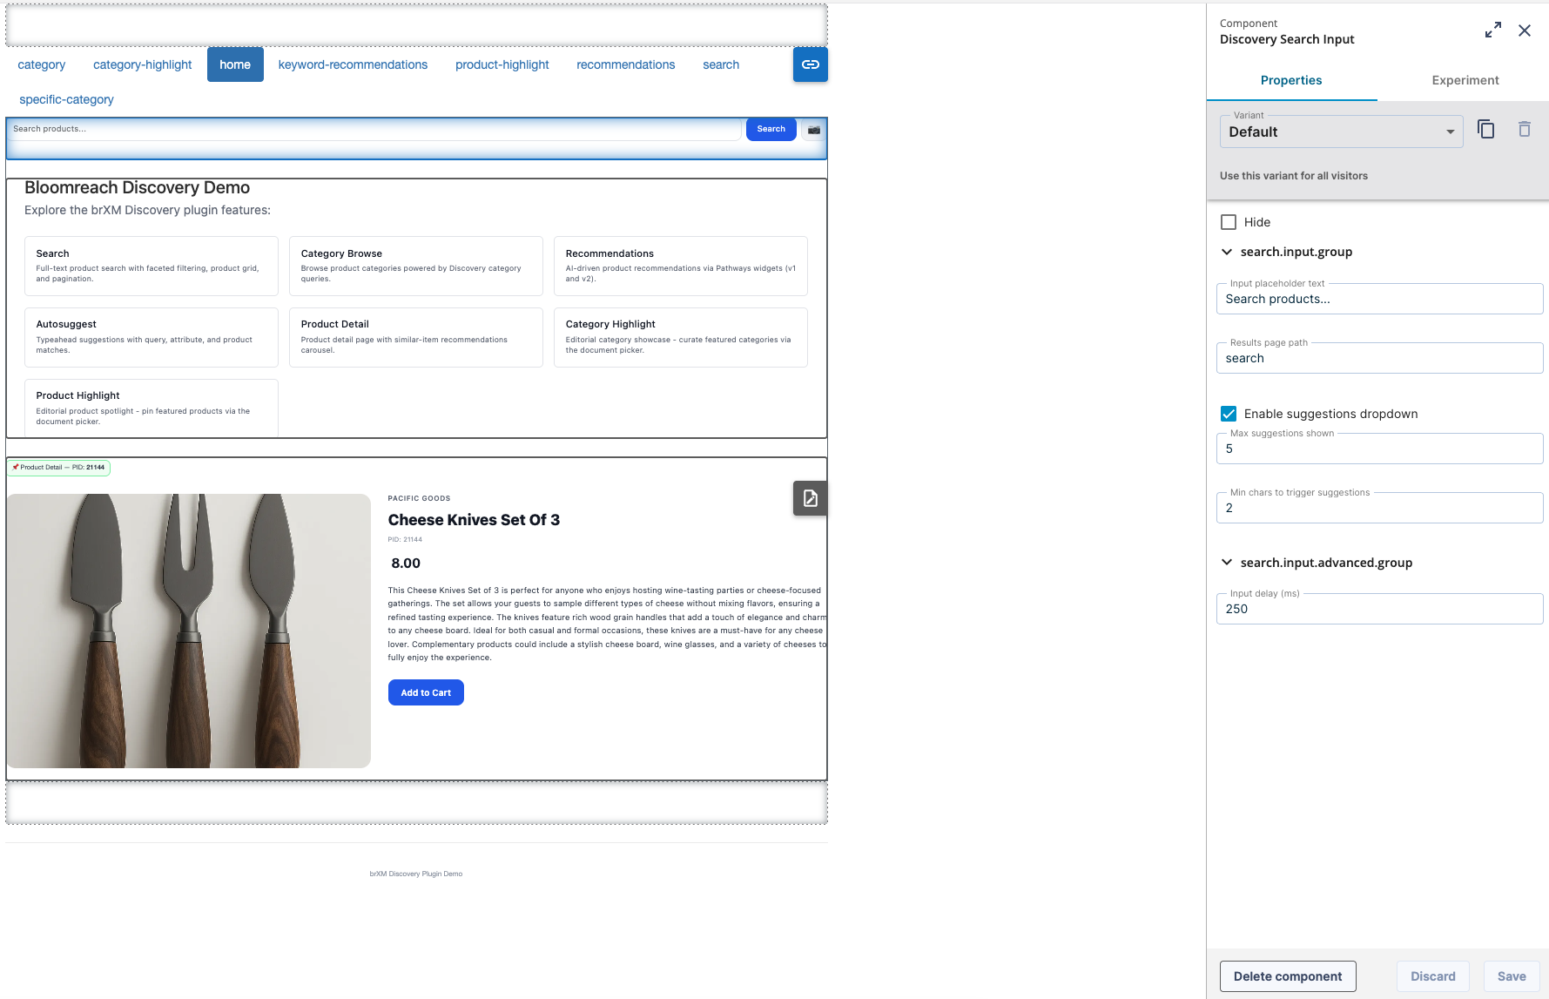Image resolution: width=1549 pixels, height=999 pixels.
Task: Open the Category Browse feature card
Action: pyautogui.click(x=416, y=266)
